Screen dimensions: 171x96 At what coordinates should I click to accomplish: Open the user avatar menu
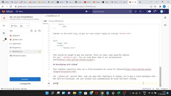pos(163,11)
